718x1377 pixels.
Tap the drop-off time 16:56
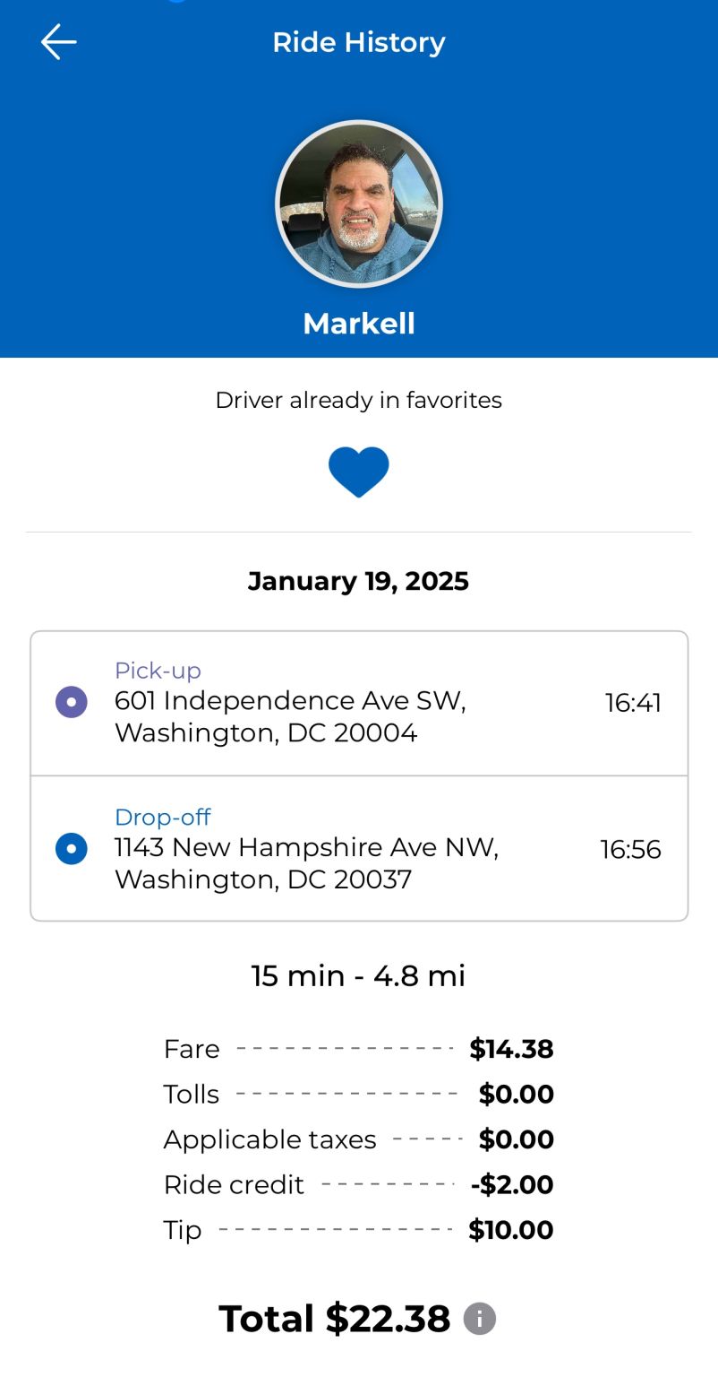pyautogui.click(x=630, y=849)
